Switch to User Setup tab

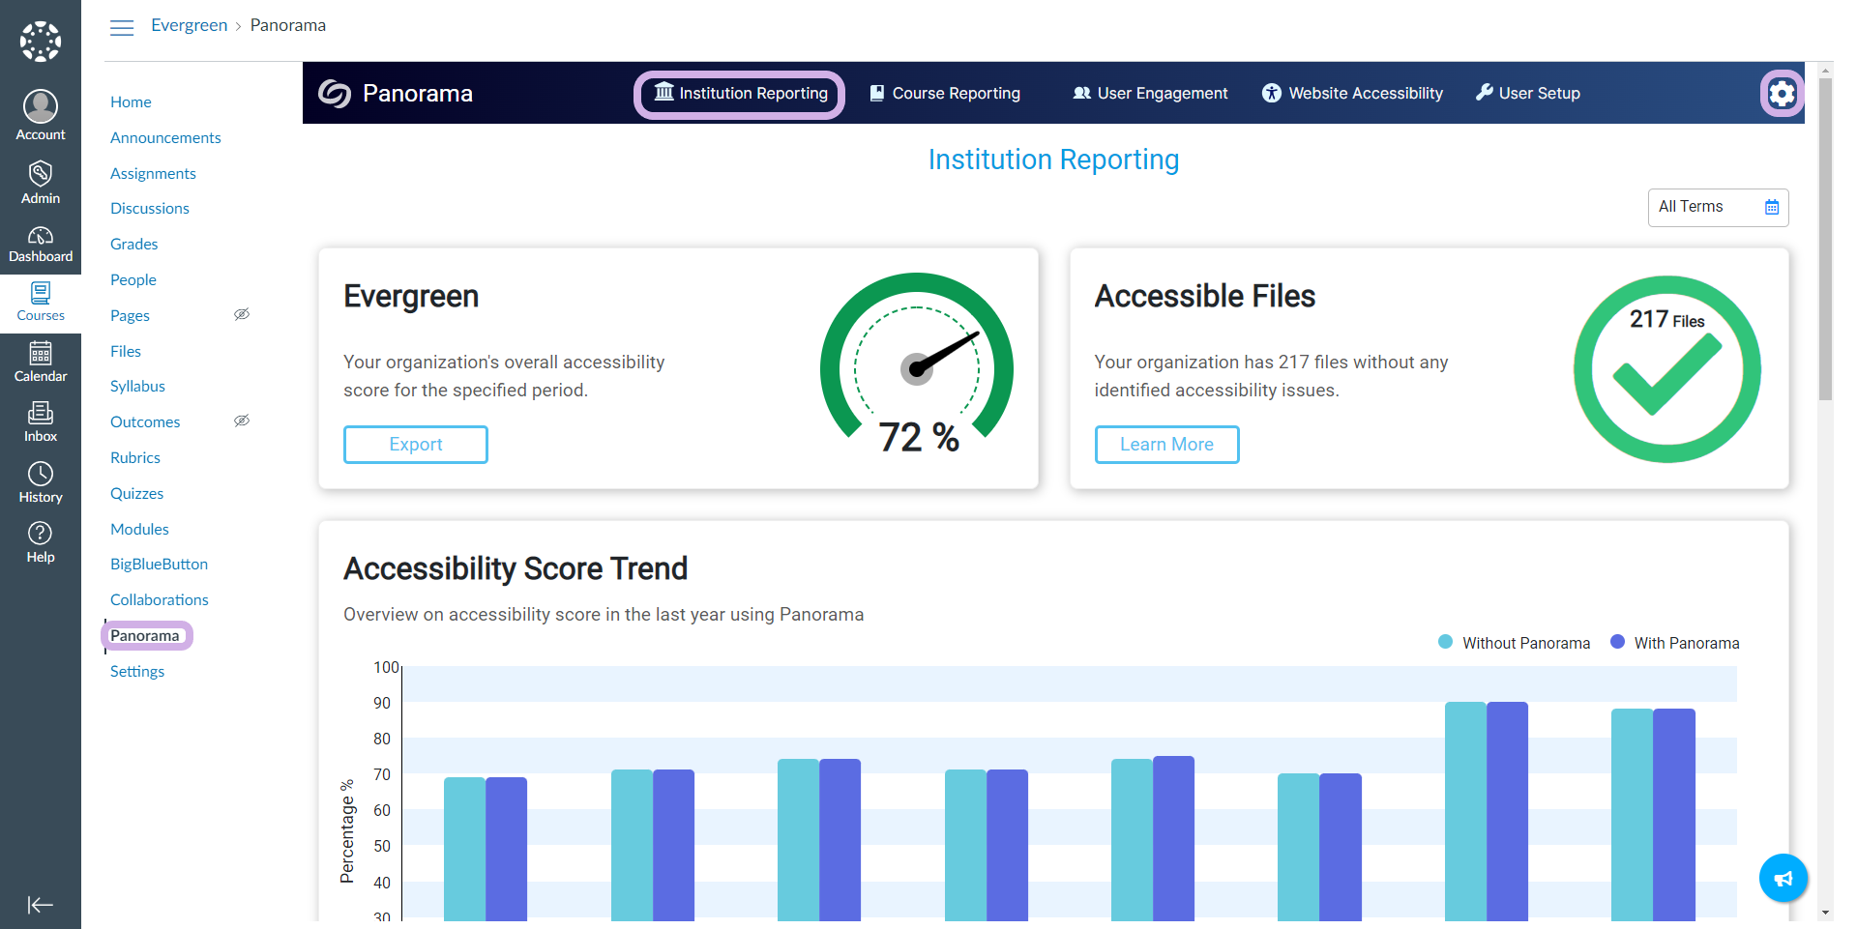coord(1528,94)
